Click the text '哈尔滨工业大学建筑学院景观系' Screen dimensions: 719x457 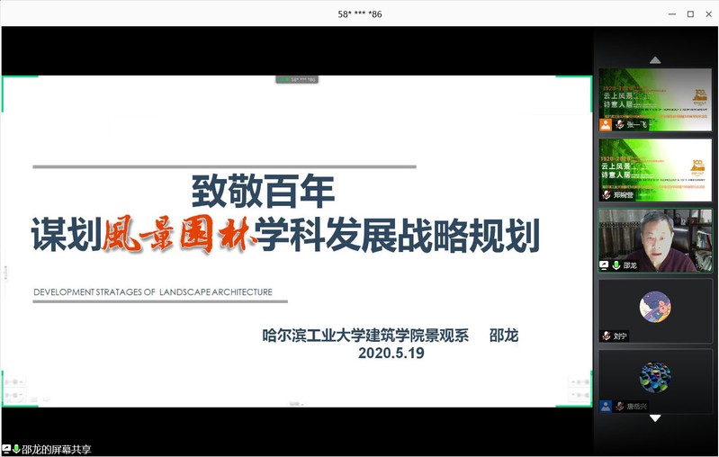(365, 336)
